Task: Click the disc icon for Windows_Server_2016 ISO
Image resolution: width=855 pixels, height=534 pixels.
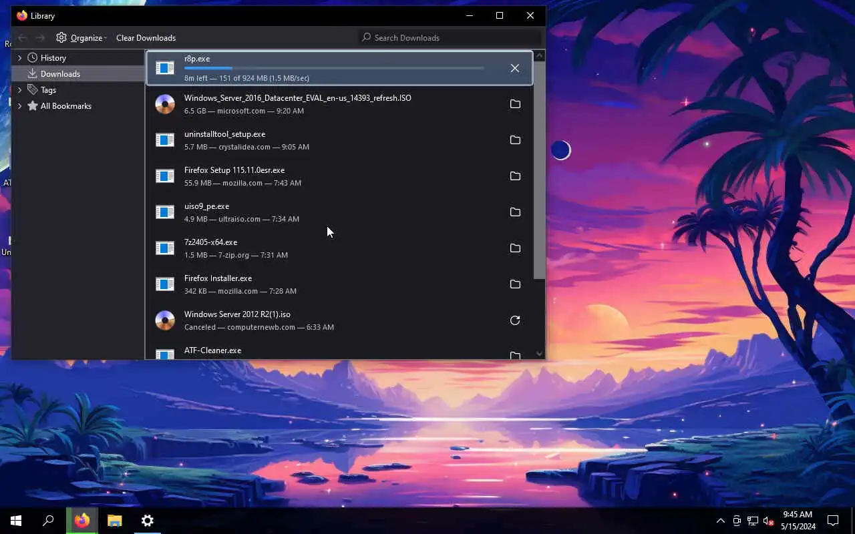Action: pos(165,104)
